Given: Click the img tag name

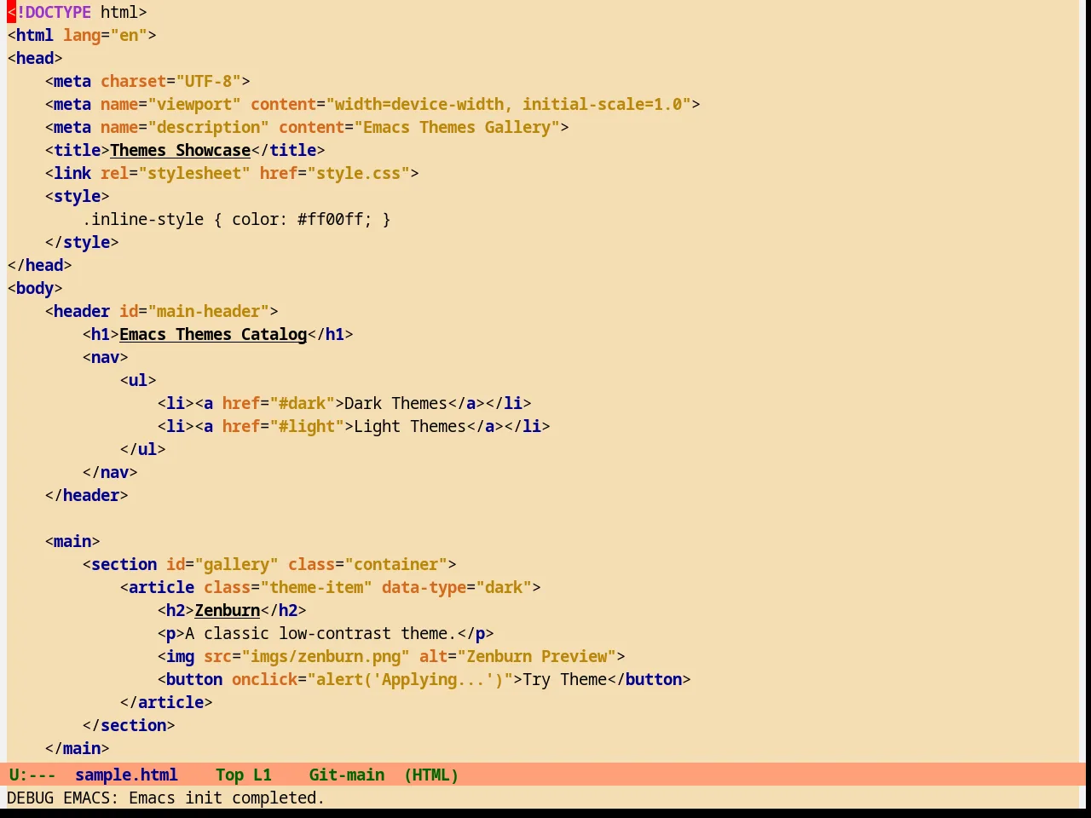Looking at the screenshot, I should click(181, 656).
